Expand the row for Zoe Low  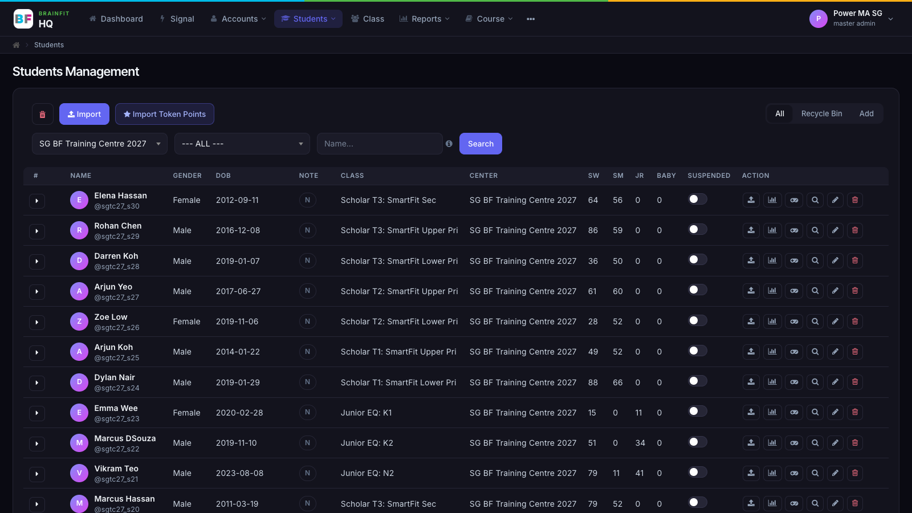point(37,322)
